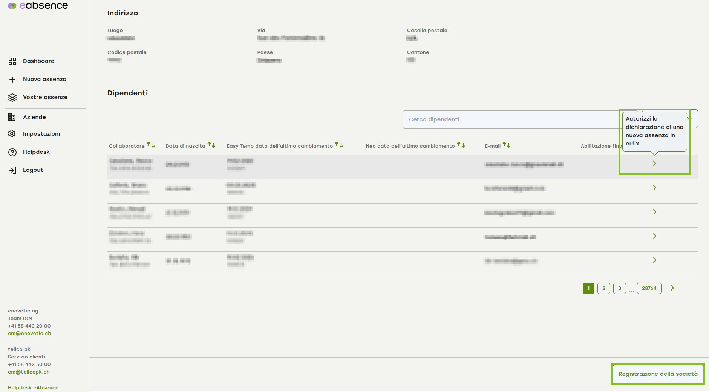
Task: Open the Aziende menu item
Action: point(34,117)
